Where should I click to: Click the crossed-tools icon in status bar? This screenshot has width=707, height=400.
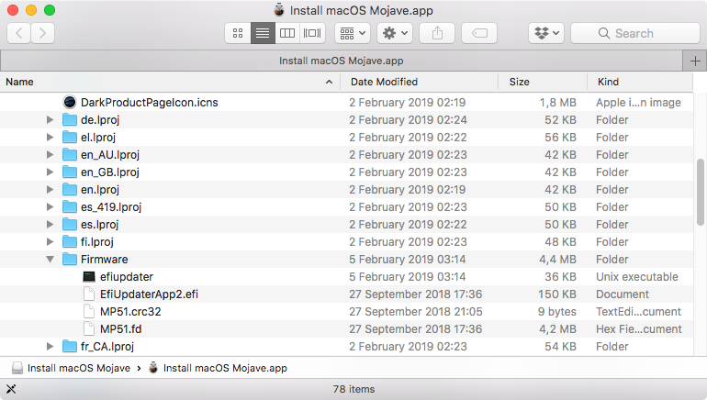coord(11,389)
